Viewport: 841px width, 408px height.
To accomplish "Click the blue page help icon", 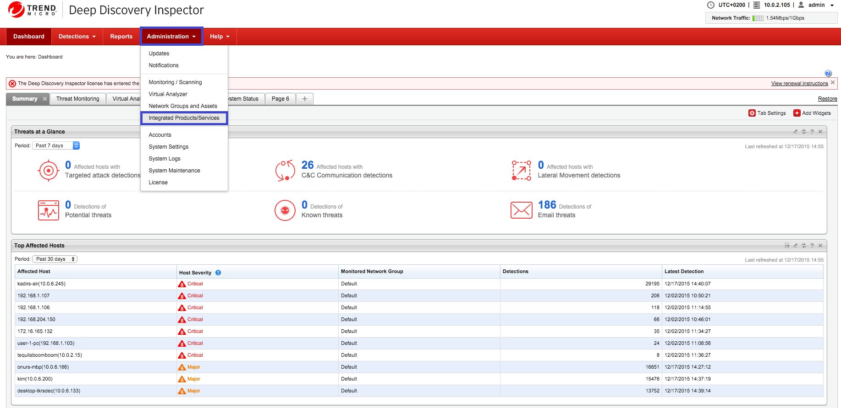I will (x=828, y=73).
